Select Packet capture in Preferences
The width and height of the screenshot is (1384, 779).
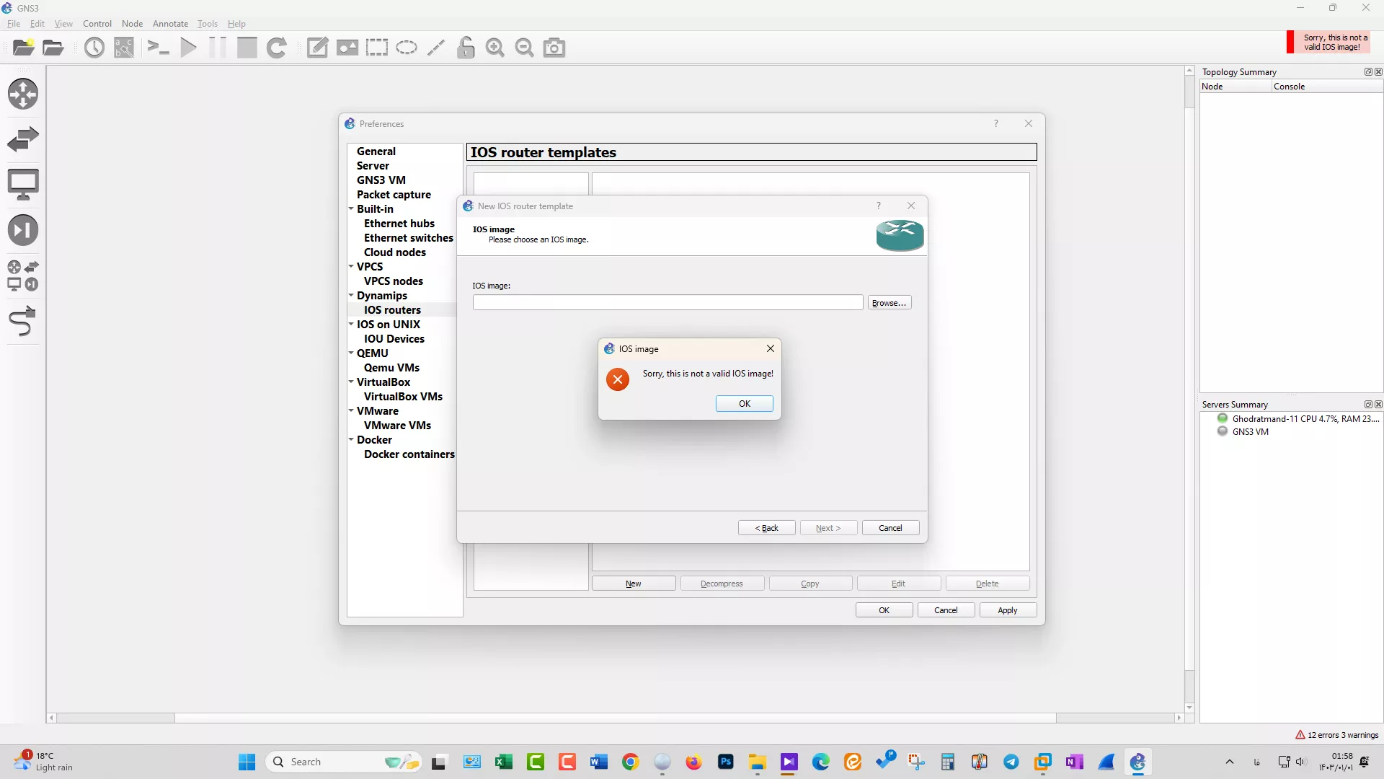394,195
